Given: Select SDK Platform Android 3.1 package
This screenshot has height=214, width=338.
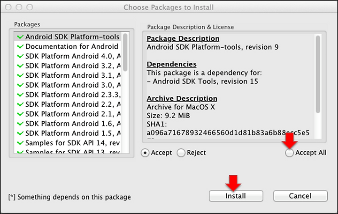Looking at the screenshot, I should coord(68,75).
